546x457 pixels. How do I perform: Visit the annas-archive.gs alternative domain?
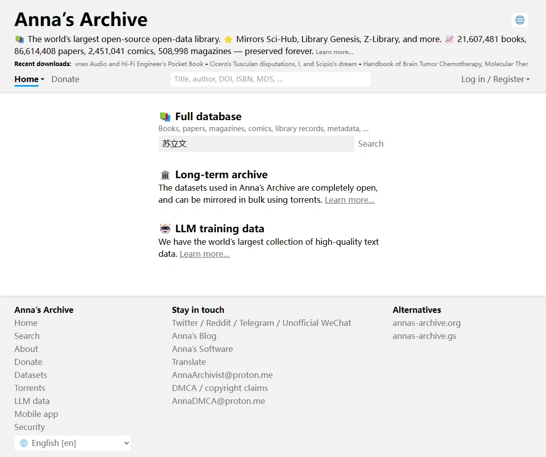tap(424, 336)
